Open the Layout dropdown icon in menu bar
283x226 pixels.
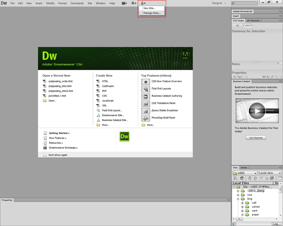(x=124, y=3)
